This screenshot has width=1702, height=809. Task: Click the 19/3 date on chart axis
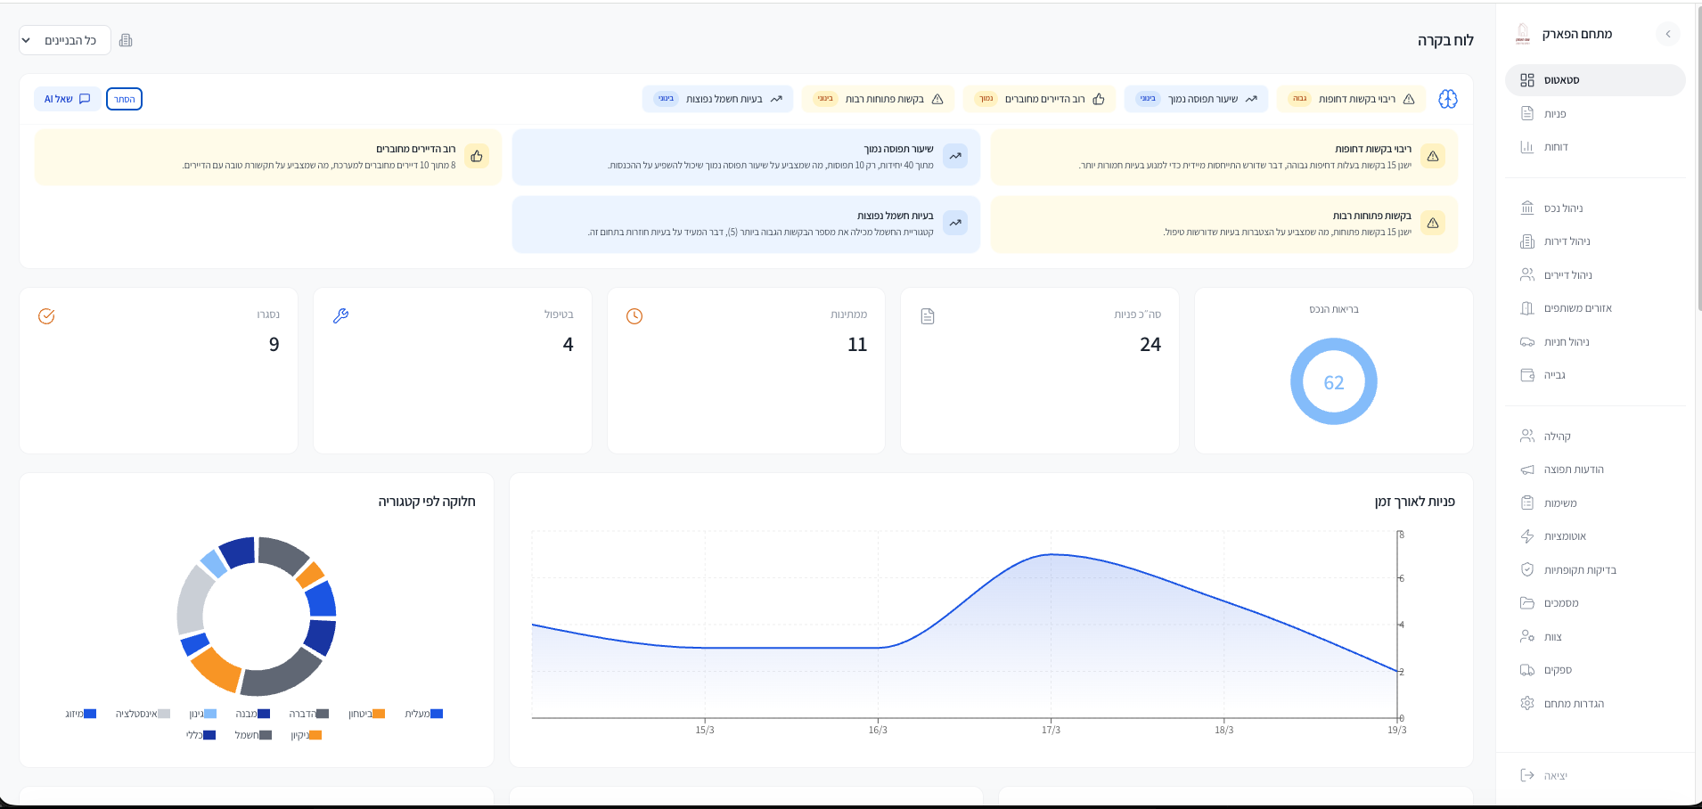click(1397, 730)
